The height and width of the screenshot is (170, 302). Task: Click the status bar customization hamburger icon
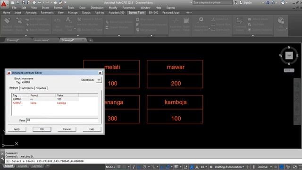pos(300,167)
